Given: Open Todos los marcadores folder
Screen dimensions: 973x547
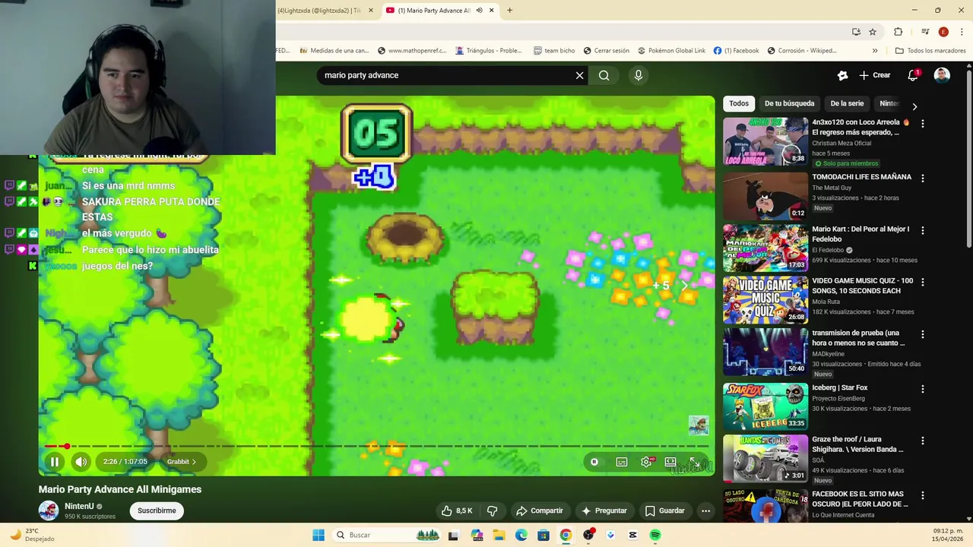Looking at the screenshot, I should [930, 51].
